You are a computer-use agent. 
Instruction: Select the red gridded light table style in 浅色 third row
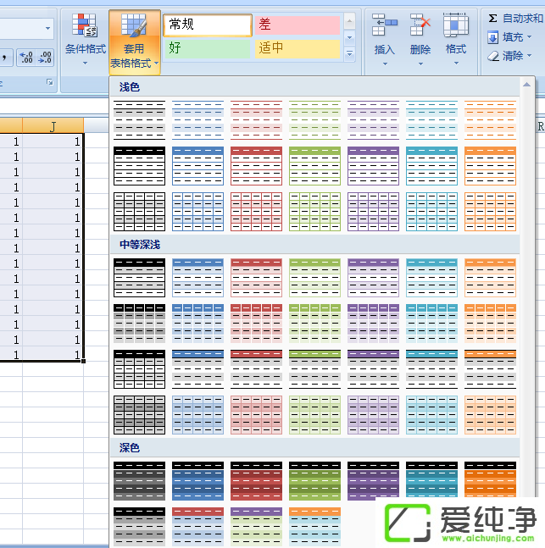256,212
